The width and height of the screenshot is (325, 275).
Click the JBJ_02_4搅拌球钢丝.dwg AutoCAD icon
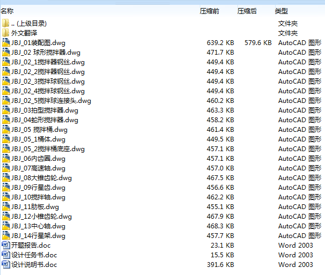(x=6, y=91)
